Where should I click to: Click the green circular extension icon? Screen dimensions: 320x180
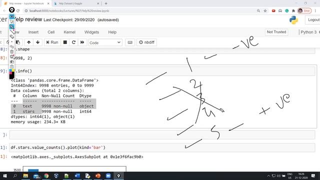tap(286, 10)
